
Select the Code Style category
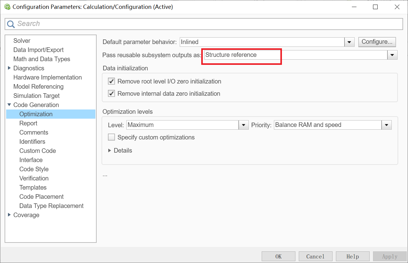(x=34, y=169)
